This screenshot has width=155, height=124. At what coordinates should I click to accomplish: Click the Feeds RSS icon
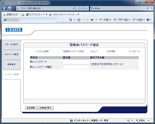click(79, 20)
